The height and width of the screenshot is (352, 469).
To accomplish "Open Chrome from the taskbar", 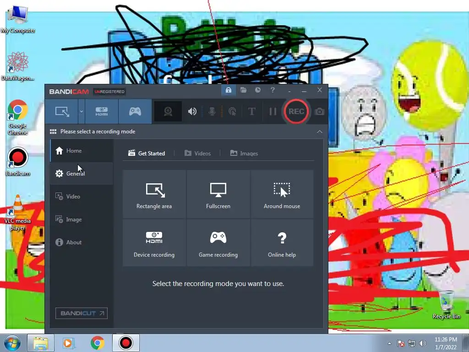I will pos(97,343).
